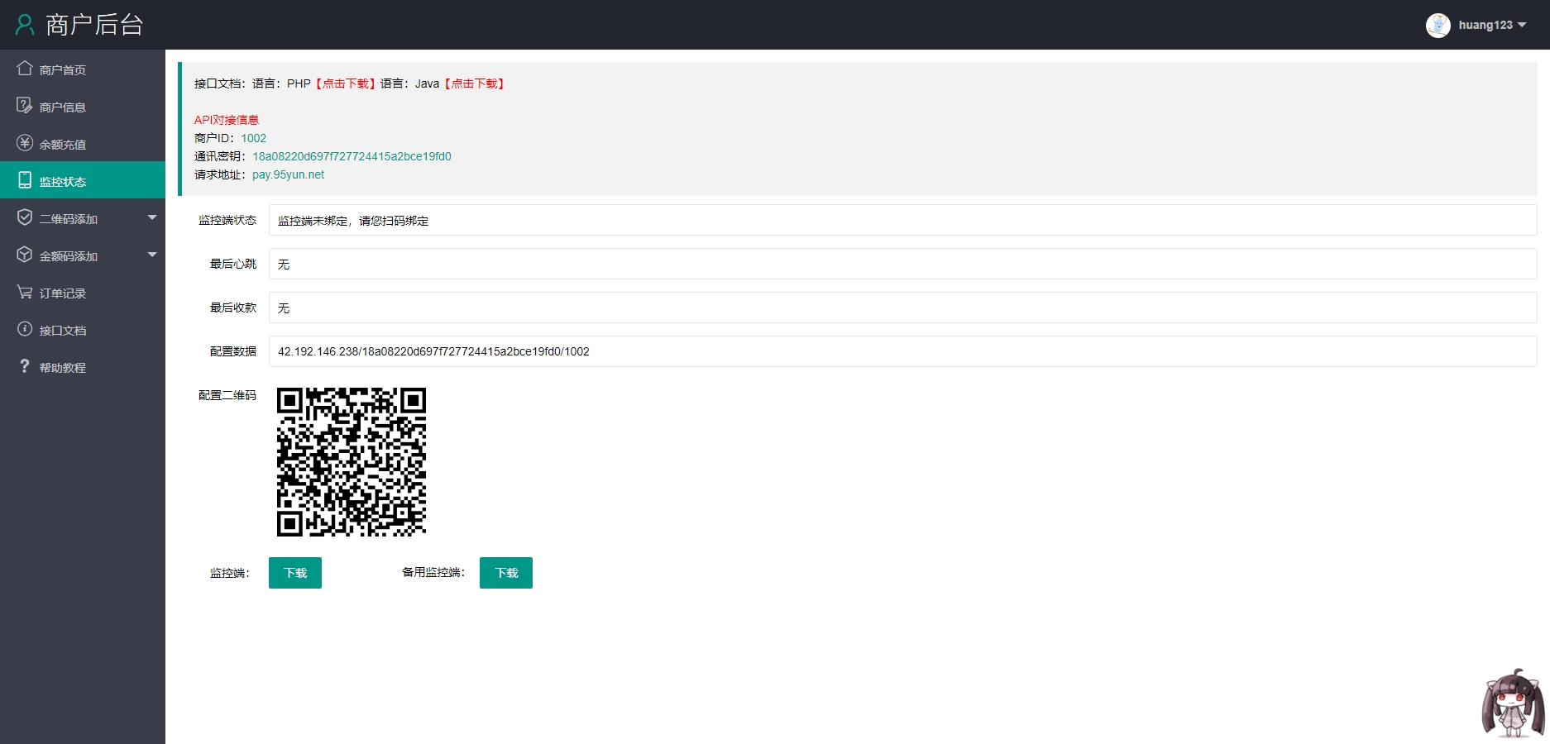Click the 监控端: label

(x=230, y=573)
